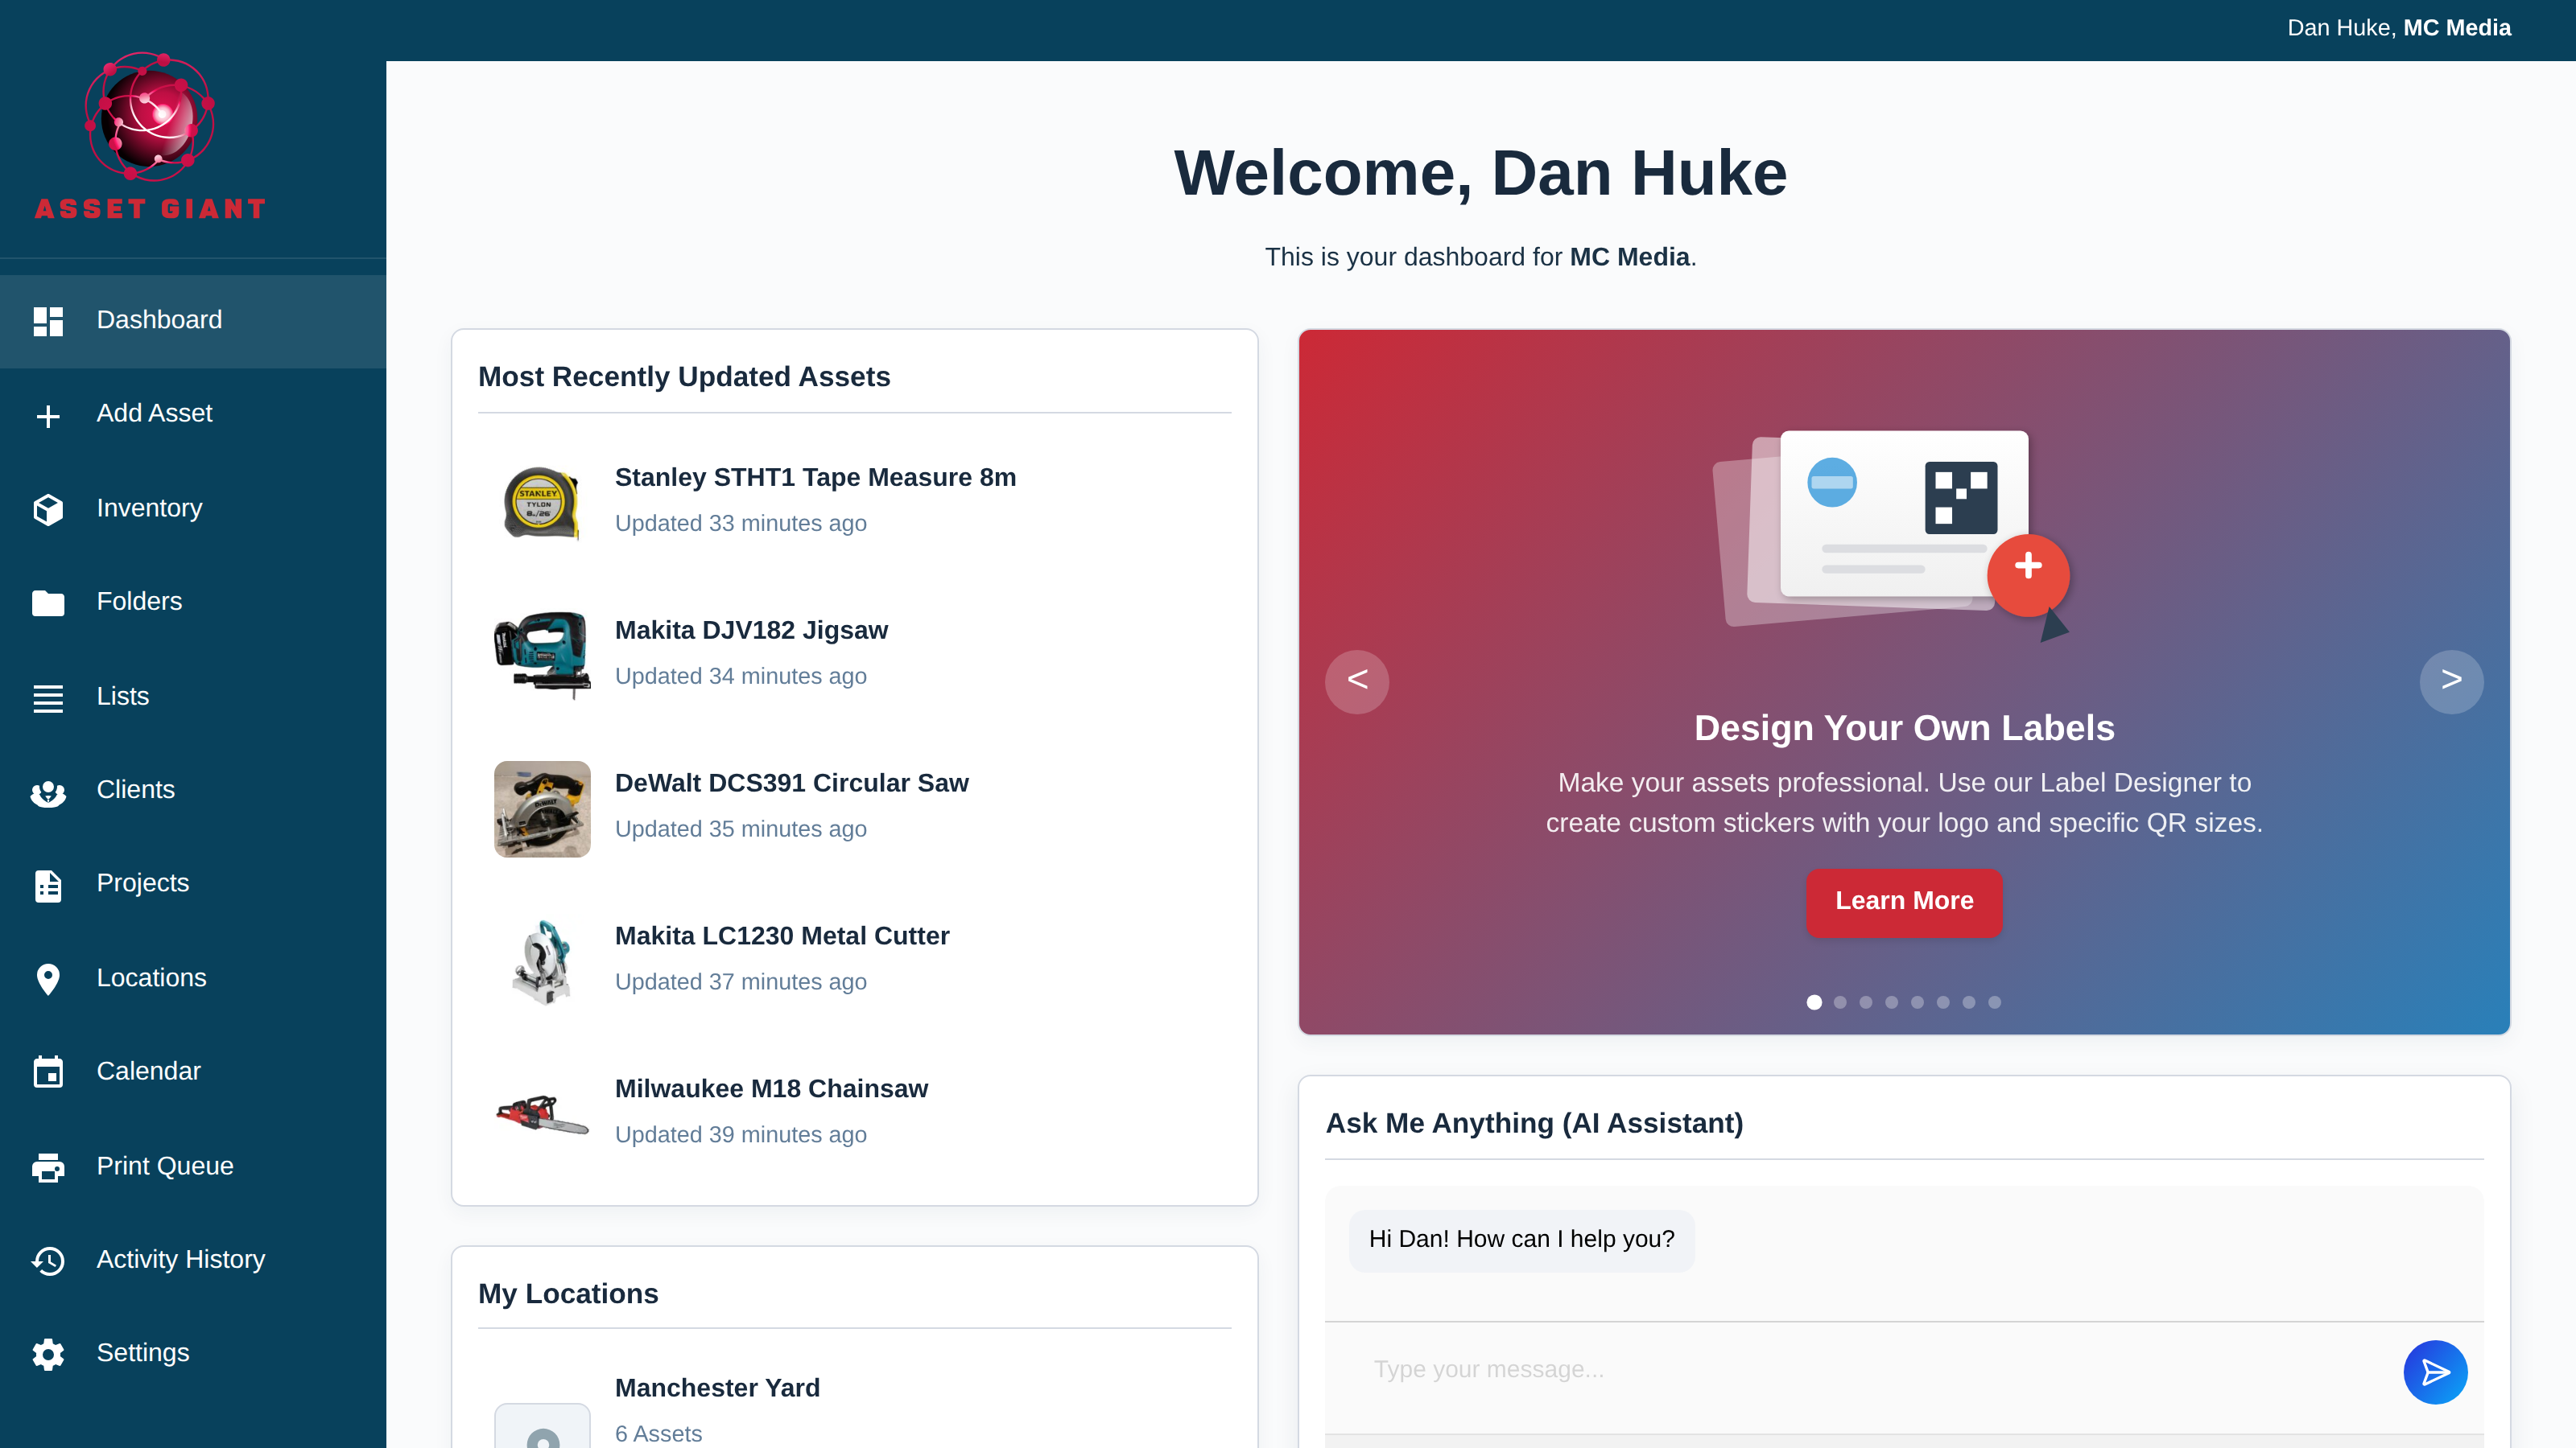This screenshot has height=1448, width=2576.
Task: Select the third carousel dot
Action: click(x=1866, y=1002)
